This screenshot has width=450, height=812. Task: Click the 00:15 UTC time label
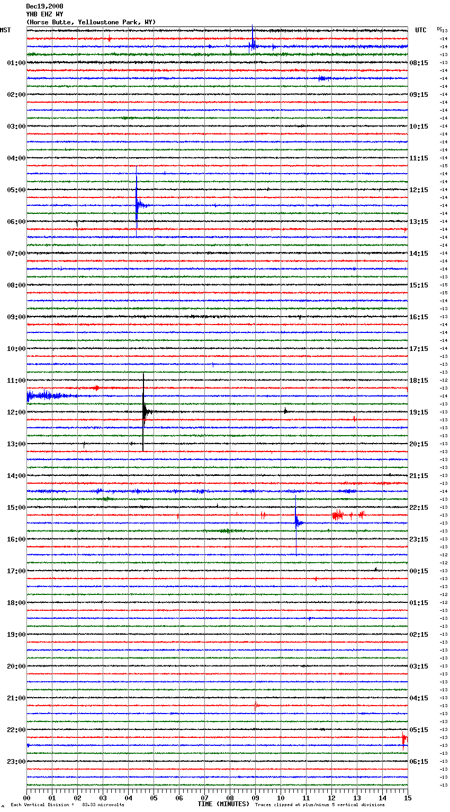419,571
